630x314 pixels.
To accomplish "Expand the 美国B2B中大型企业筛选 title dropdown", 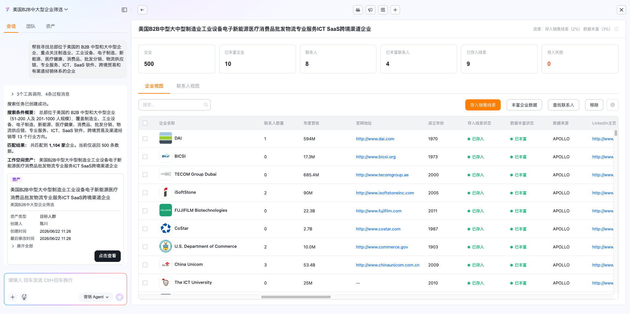I will coord(40,10).
